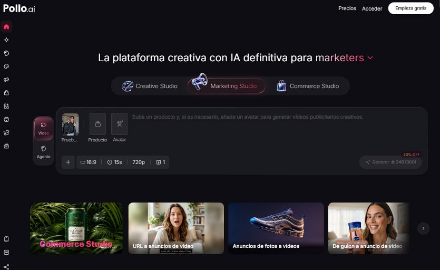
Task: Click the share icon in the sidebar
Action: pyautogui.click(x=6, y=267)
